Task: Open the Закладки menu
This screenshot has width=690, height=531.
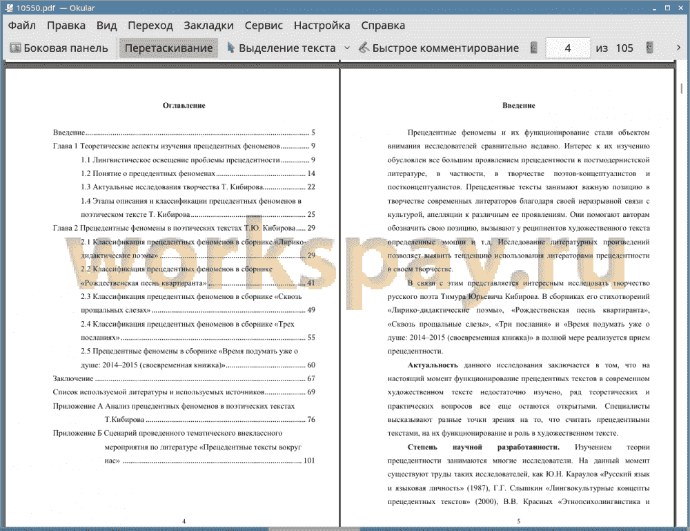Action: pyautogui.click(x=208, y=26)
